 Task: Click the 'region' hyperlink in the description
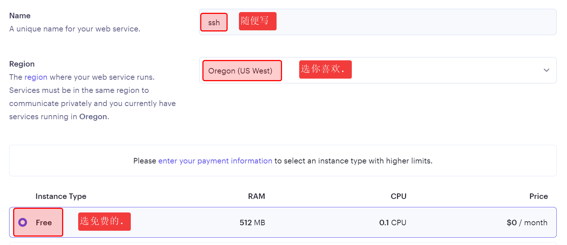coord(36,77)
